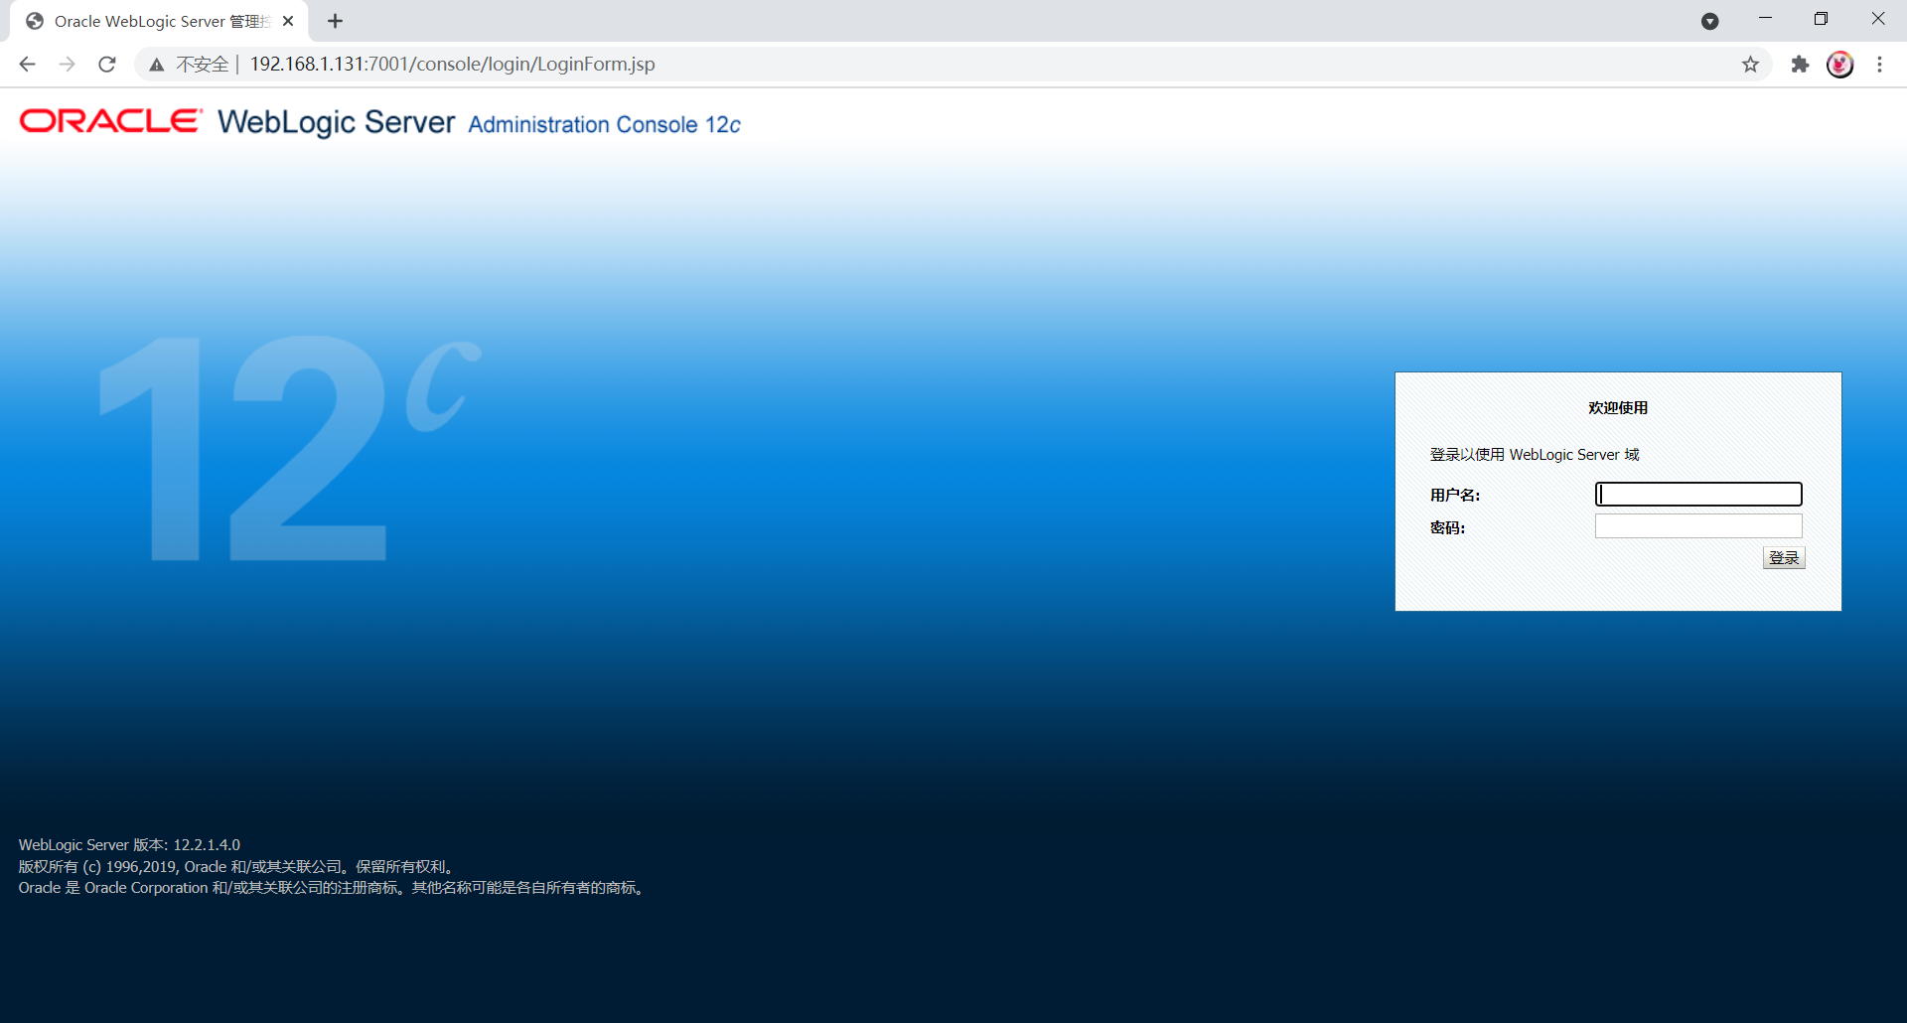
Task: Click the 用户名 label
Action: (1455, 496)
